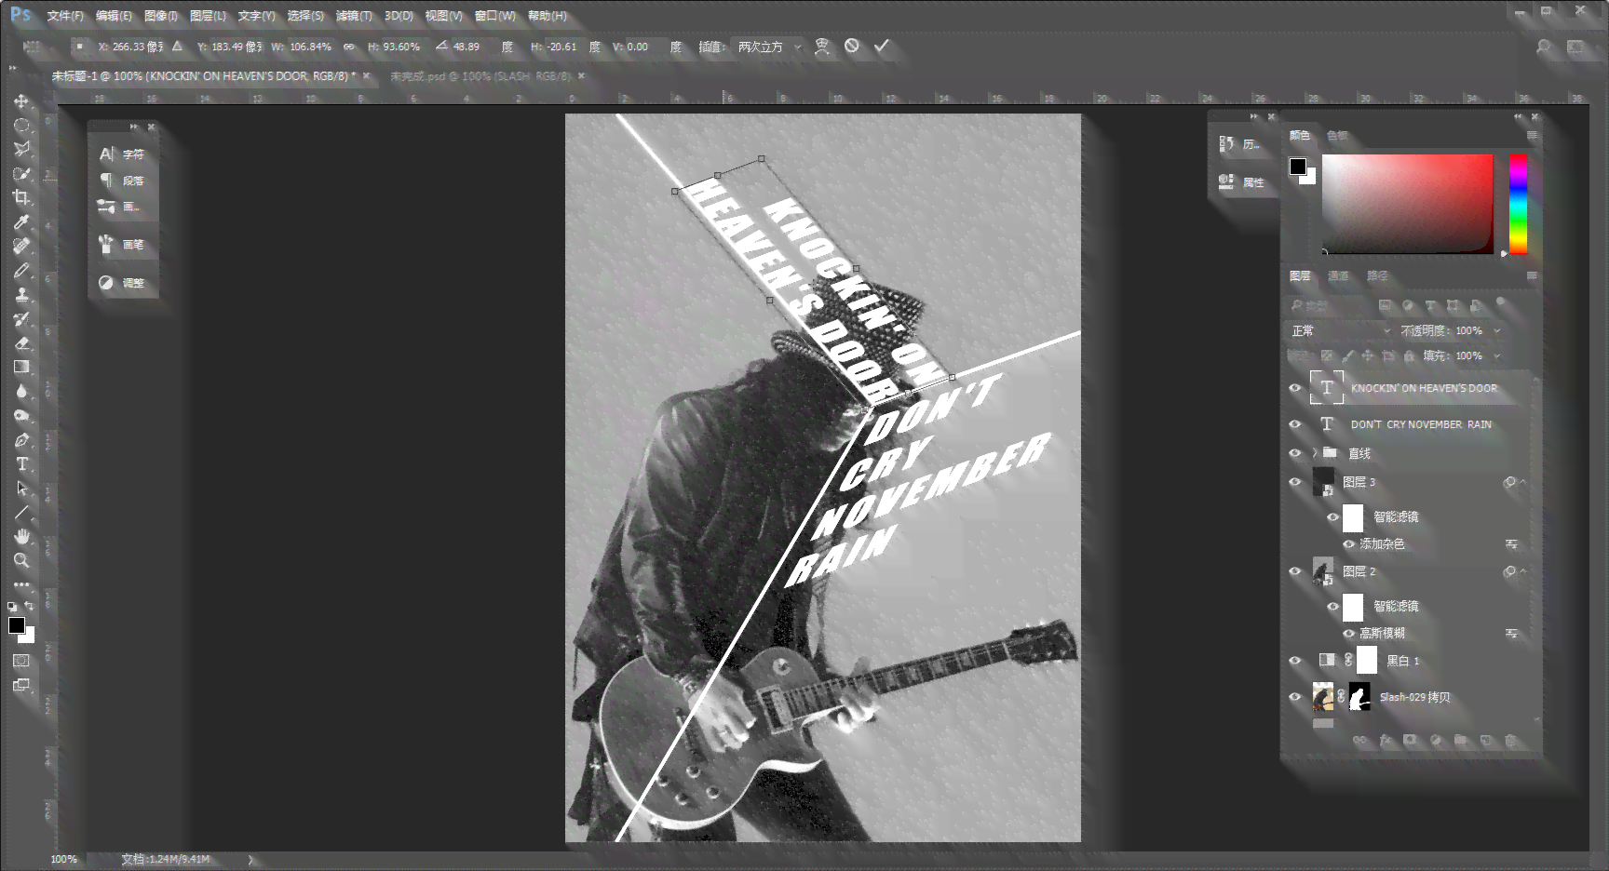Toggle the width-height link constraint
Image resolution: width=1609 pixels, height=871 pixels.
pos(349,47)
